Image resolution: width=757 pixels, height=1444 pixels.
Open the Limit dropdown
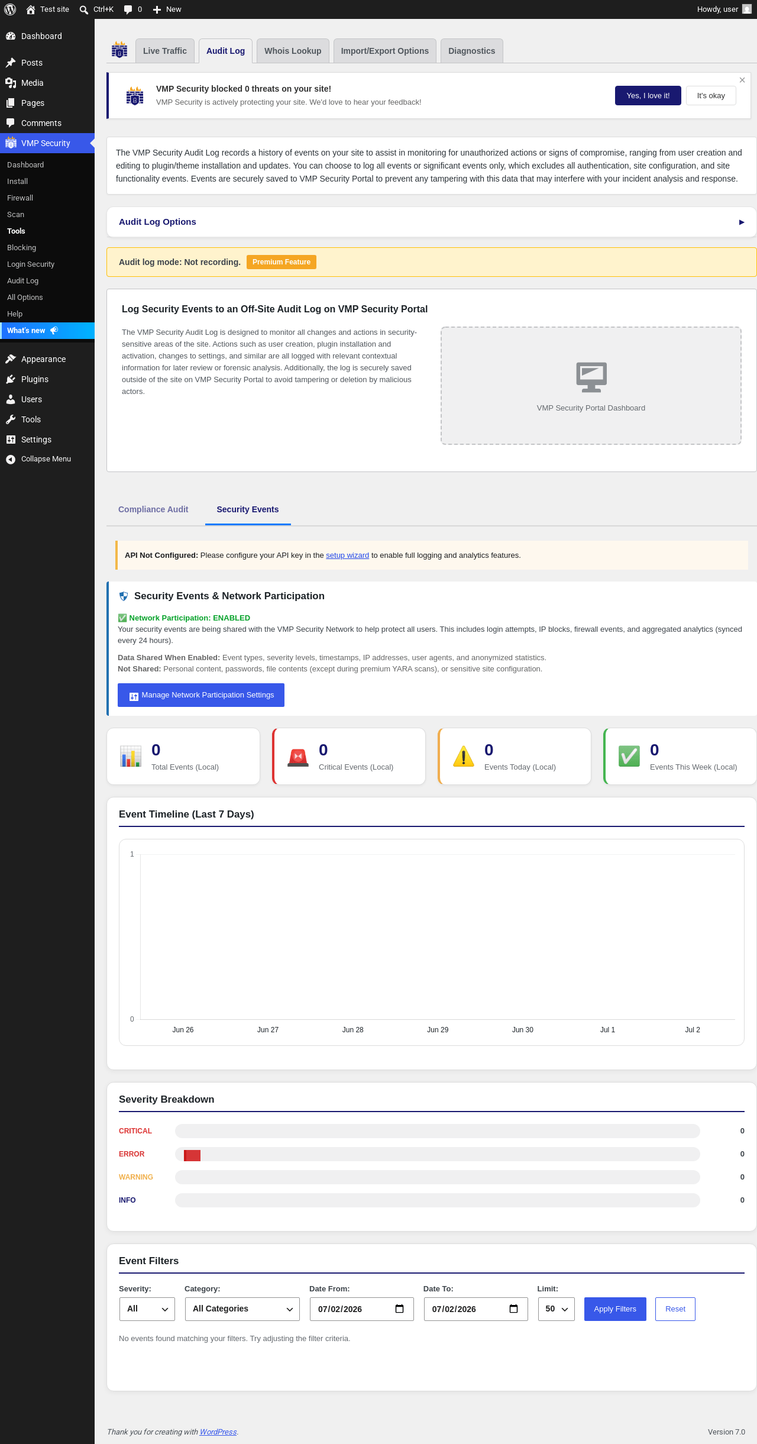click(x=557, y=1309)
